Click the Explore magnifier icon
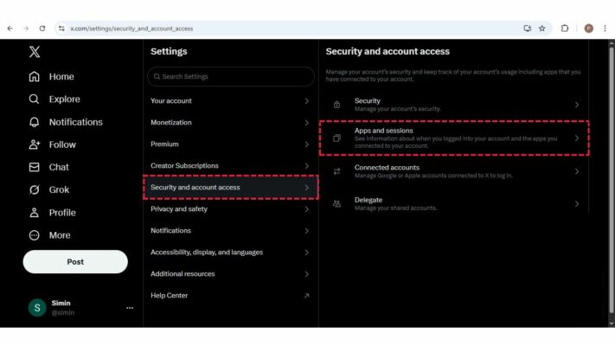The image size is (615, 346). [34, 99]
